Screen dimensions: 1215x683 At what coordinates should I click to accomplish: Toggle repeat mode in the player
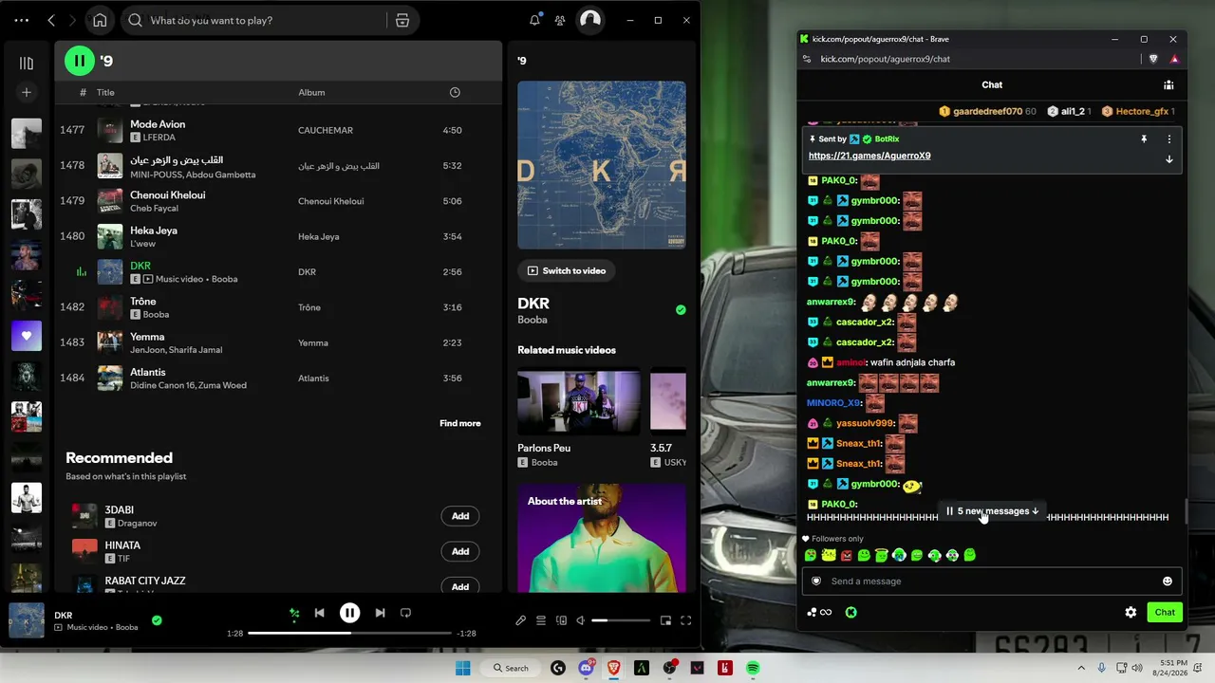(x=405, y=613)
